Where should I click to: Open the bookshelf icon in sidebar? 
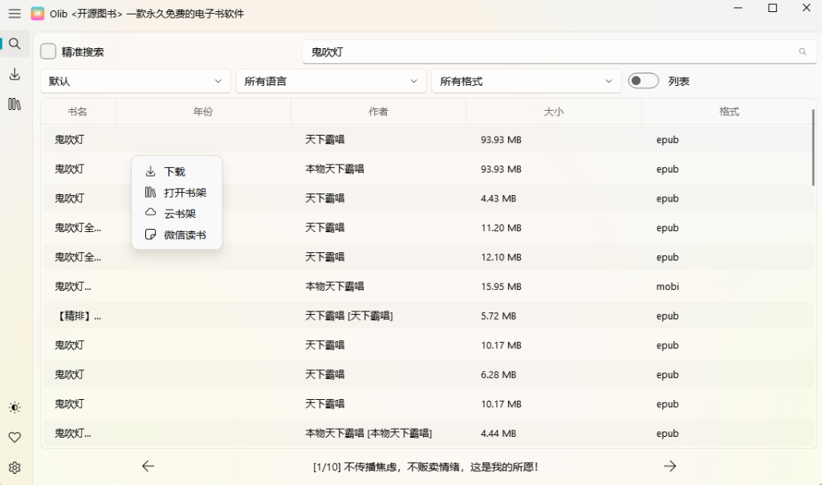click(x=14, y=104)
